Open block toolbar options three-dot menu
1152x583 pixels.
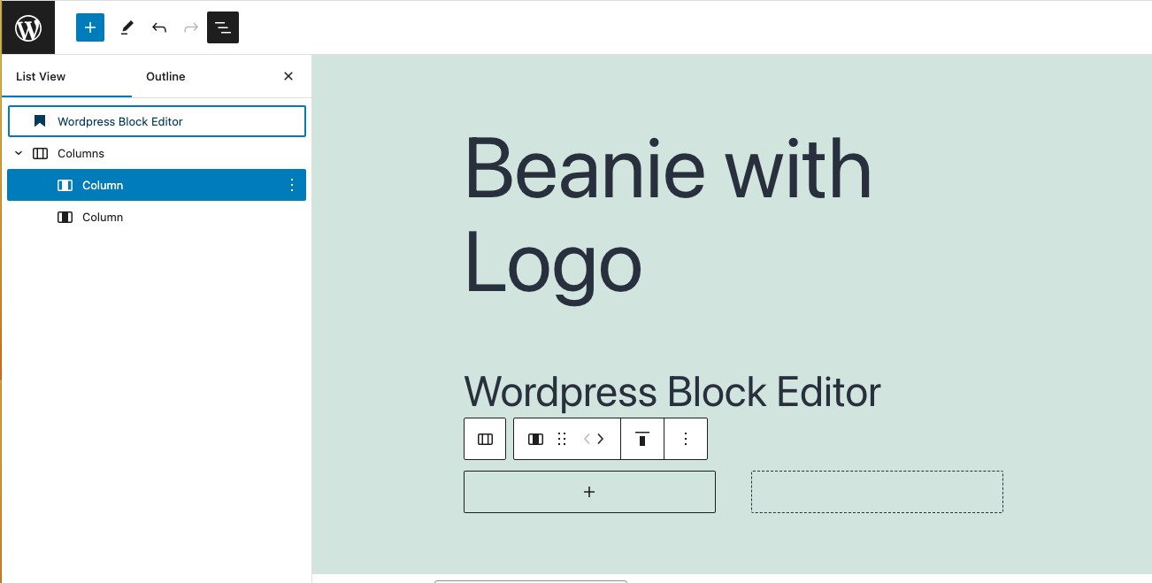686,439
